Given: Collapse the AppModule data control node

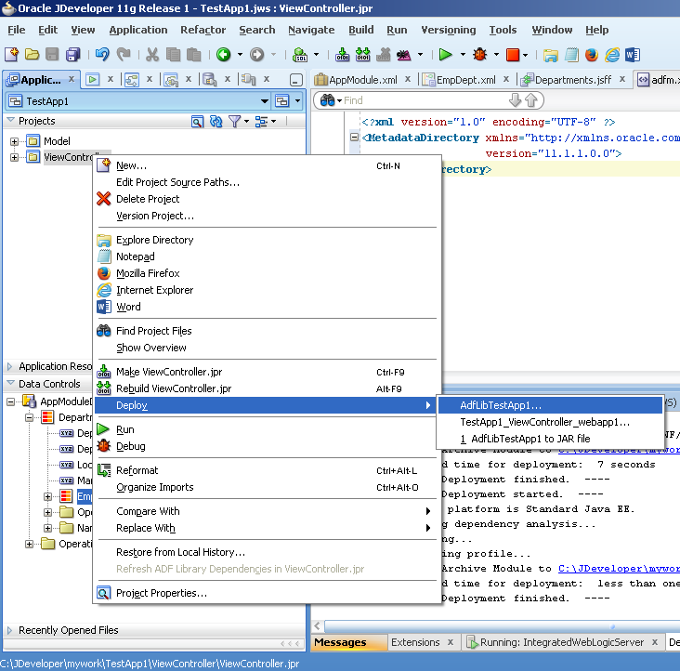Looking at the screenshot, I should pyautogui.click(x=10, y=402).
